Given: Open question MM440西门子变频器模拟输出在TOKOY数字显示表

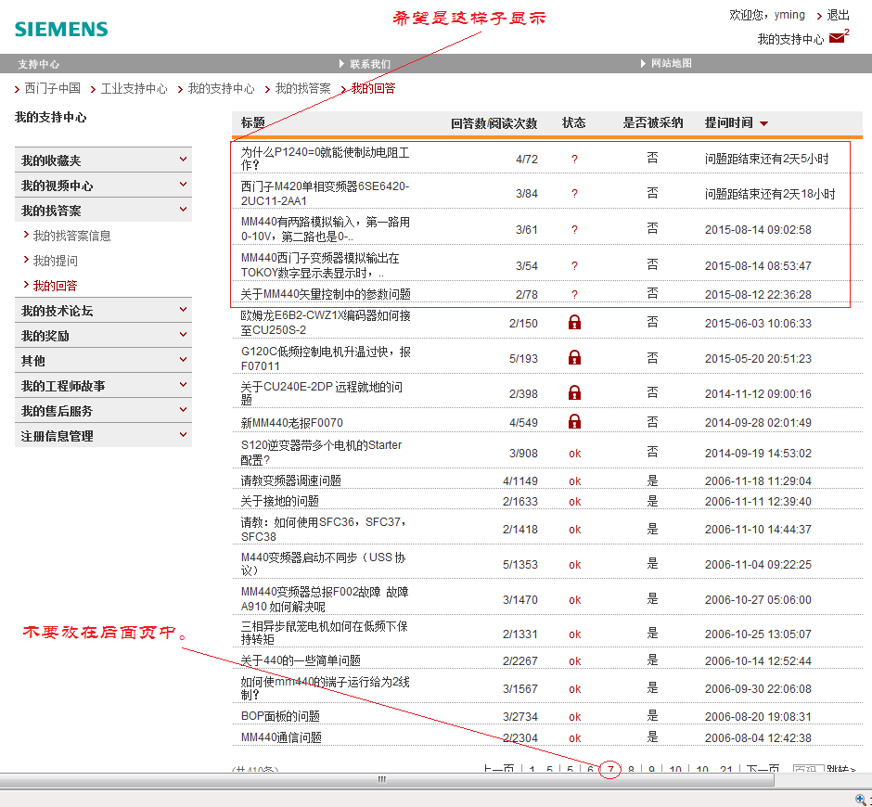Looking at the screenshot, I should click(320, 265).
